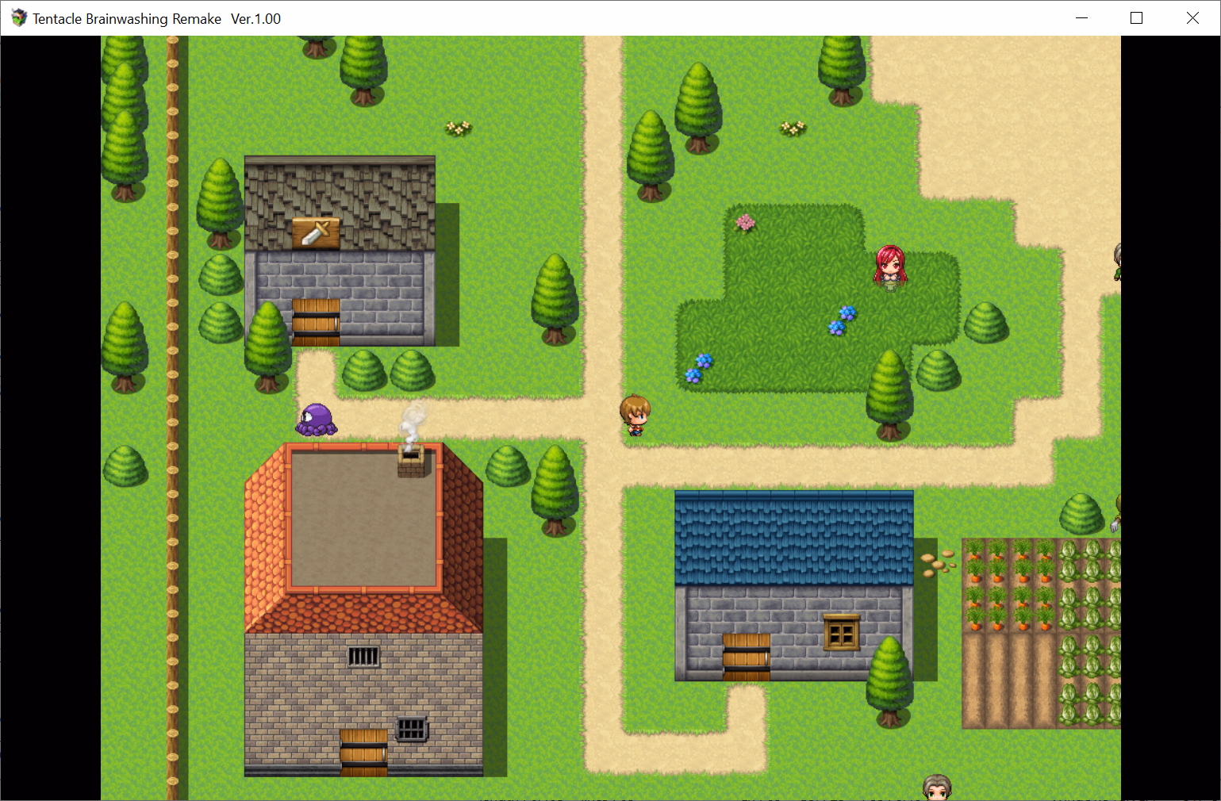Viewport: 1221px width, 801px height.
Task: Click the orange-roof building front door
Action: tap(363, 753)
